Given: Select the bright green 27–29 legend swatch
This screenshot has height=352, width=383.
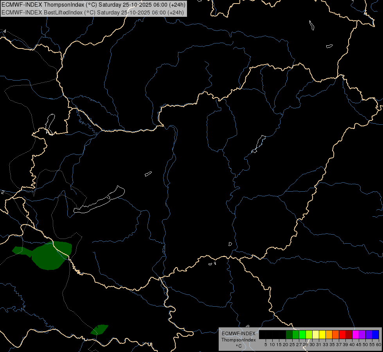Looking at the screenshot, I should click(x=302, y=334).
